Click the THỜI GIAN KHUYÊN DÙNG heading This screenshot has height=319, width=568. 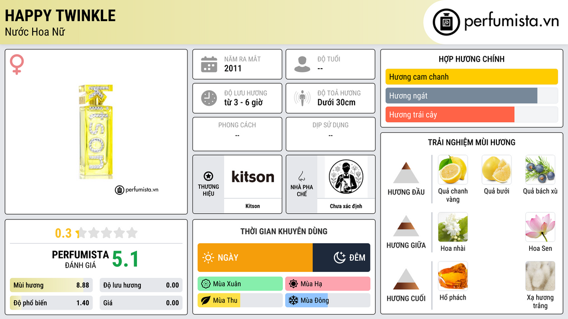pos(284,231)
